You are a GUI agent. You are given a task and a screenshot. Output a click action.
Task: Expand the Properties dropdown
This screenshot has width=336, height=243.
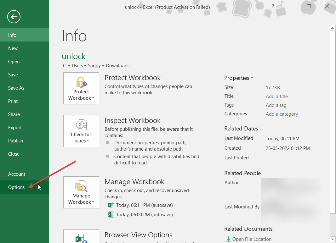pos(238,78)
